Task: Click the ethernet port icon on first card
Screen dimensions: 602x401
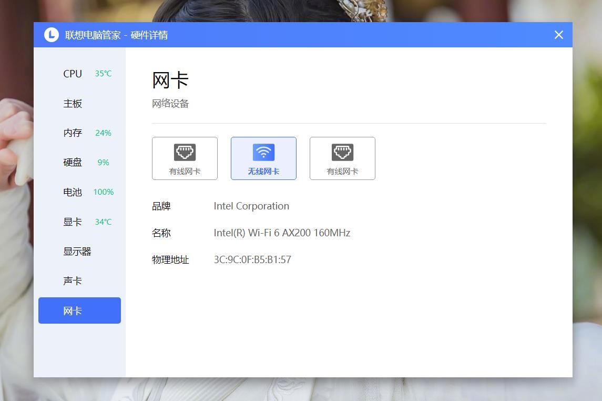Action: click(x=185, y=152)
